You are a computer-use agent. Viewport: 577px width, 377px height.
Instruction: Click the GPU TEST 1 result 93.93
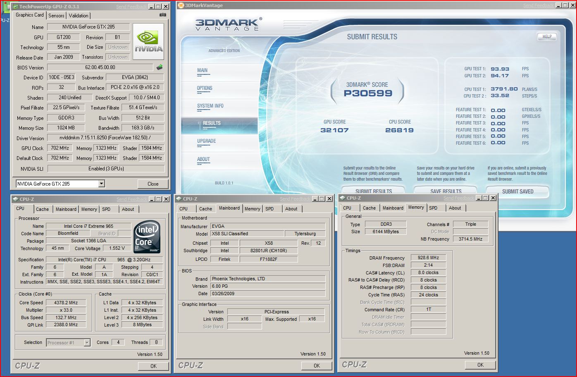click(500, 69)
